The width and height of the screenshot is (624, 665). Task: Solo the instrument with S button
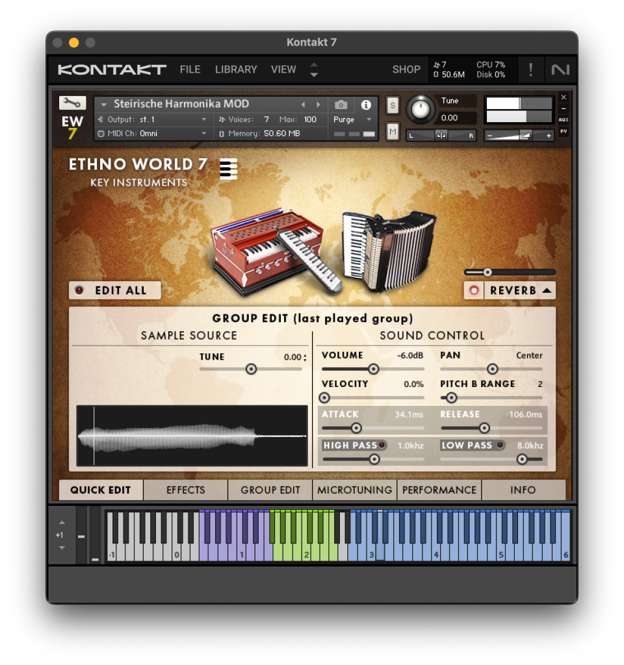click(393, 105)
